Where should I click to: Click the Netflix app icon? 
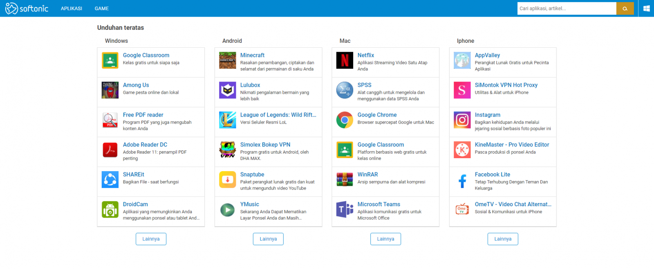(x=345, y=60)
